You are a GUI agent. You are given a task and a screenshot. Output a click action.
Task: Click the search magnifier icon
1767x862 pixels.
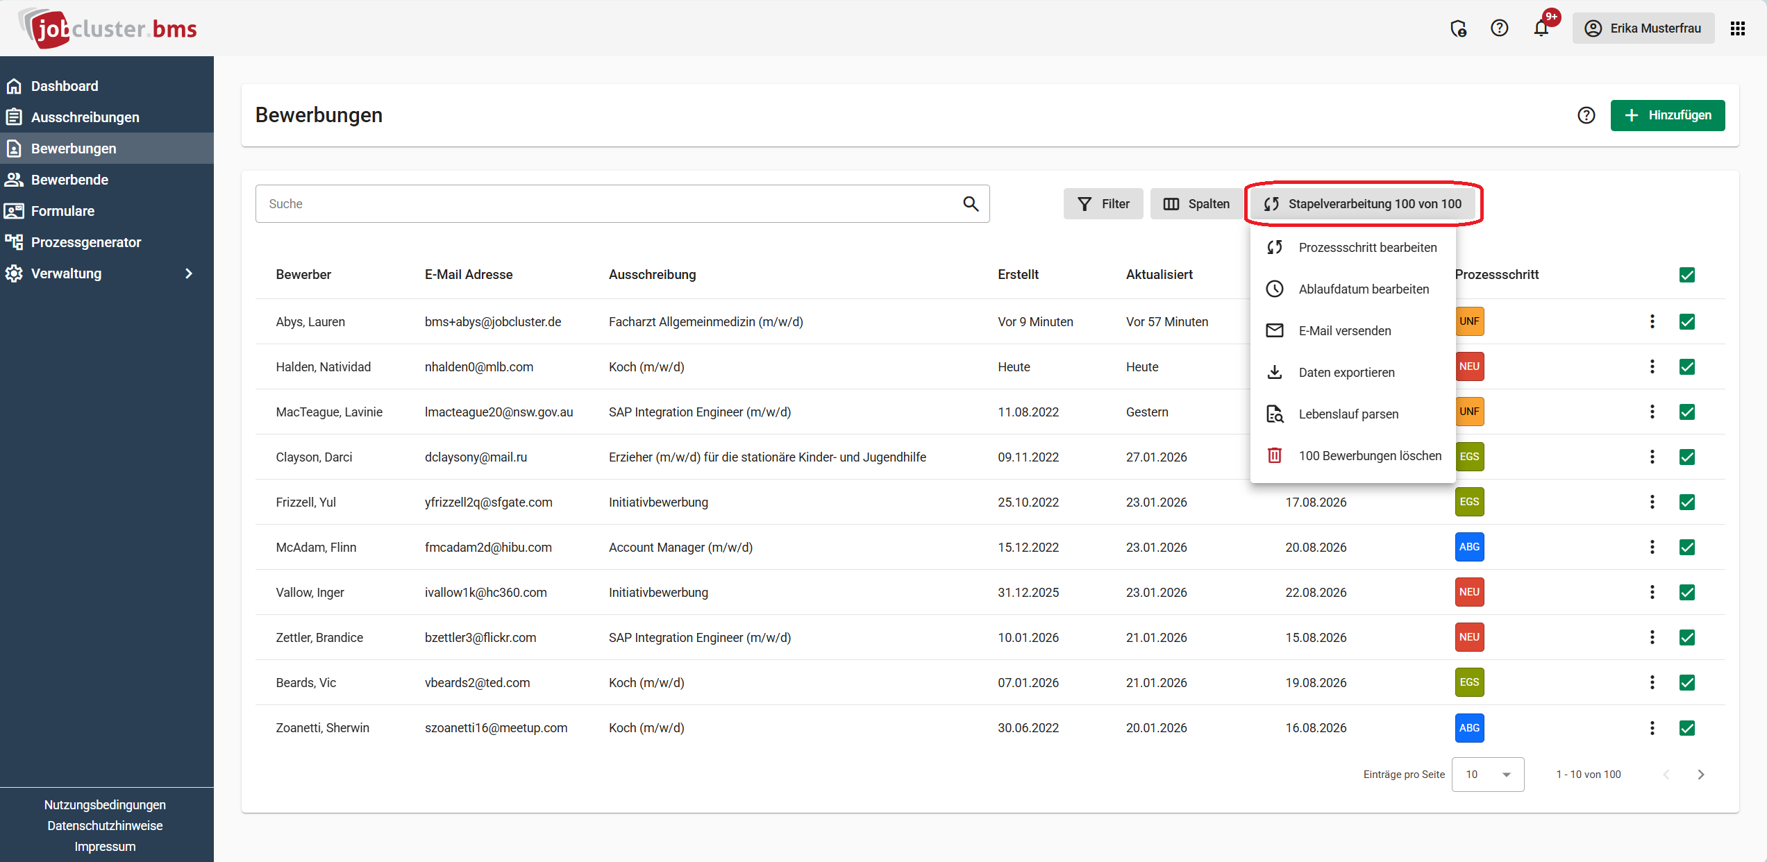click(x=971, y=204)
